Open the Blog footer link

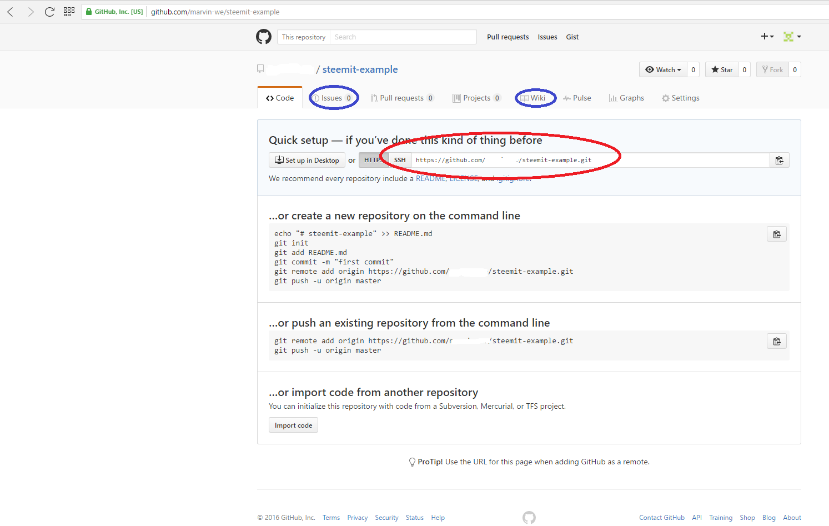click(x=769, y=517)
